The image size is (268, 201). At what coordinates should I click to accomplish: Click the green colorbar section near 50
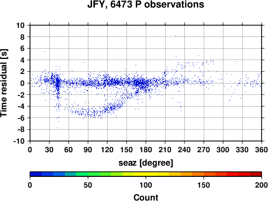[88, 174]
